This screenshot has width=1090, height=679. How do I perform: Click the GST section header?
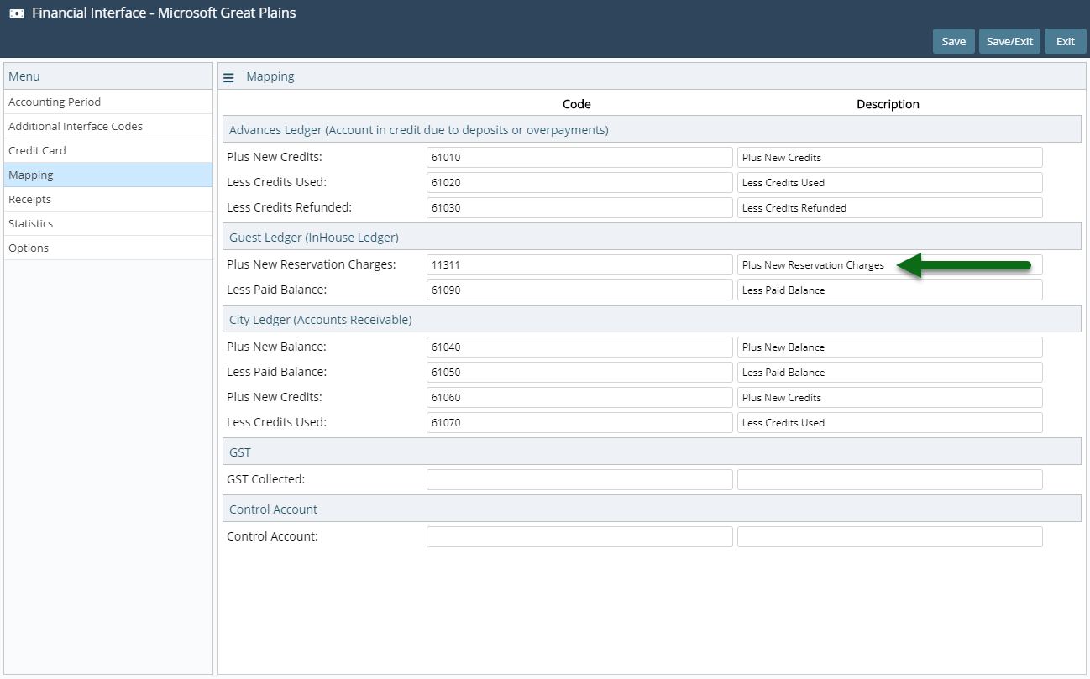(x=652, y=452)
